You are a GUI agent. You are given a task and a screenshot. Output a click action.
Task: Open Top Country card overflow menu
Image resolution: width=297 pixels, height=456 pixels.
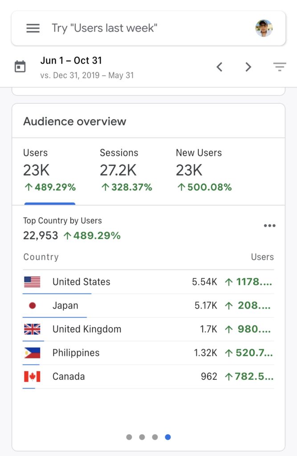(269, 226)
